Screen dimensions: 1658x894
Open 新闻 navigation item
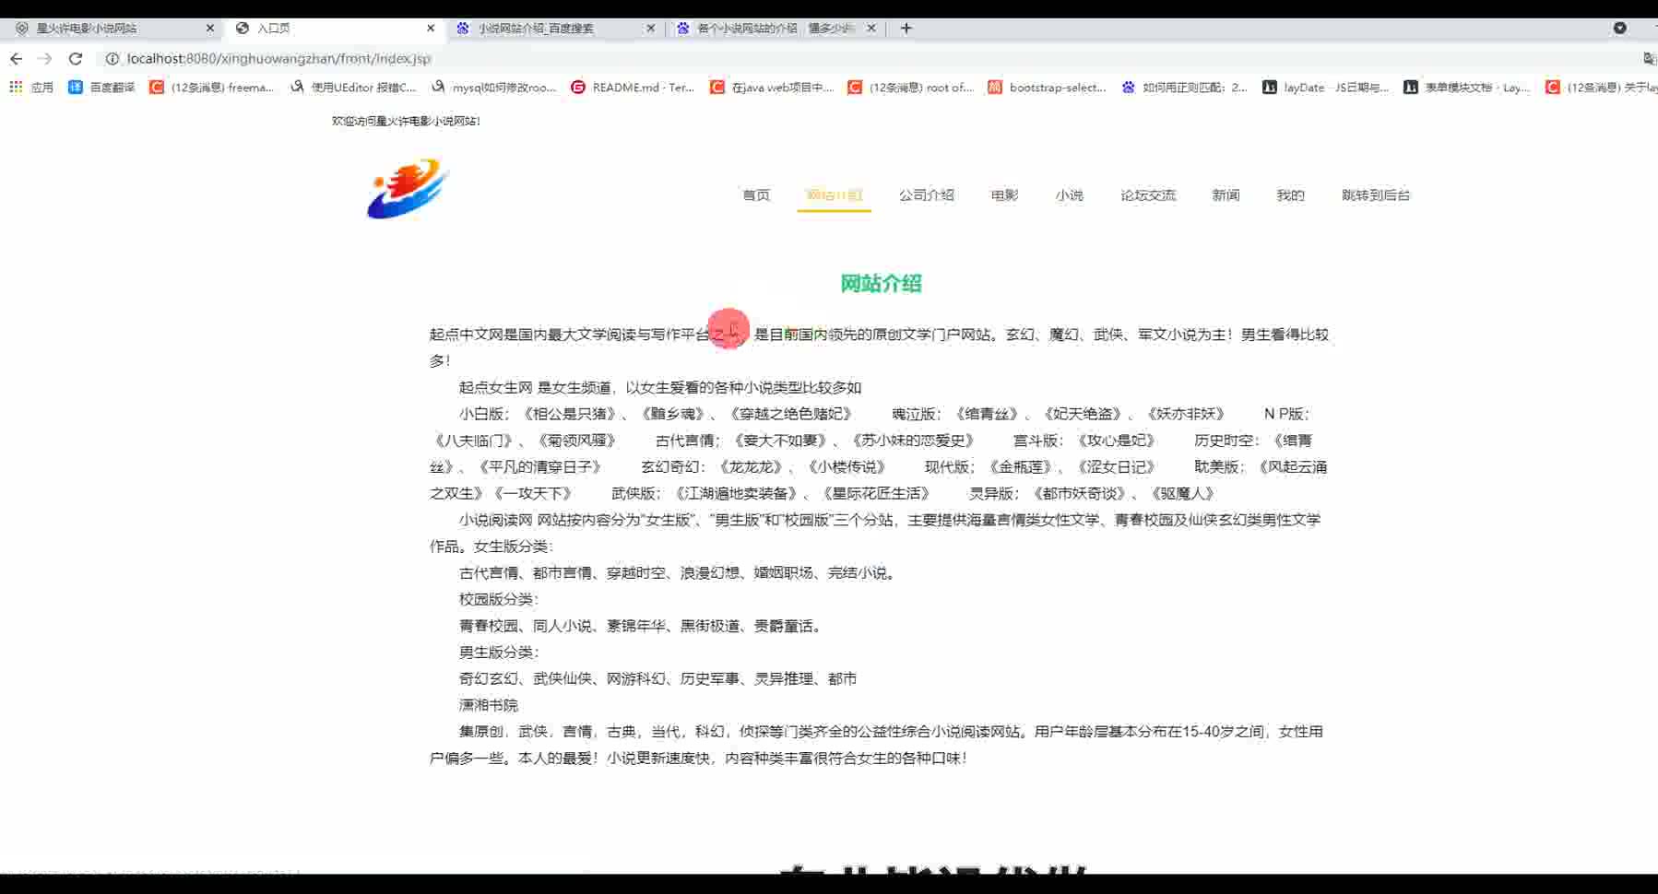click(1226, 194)
